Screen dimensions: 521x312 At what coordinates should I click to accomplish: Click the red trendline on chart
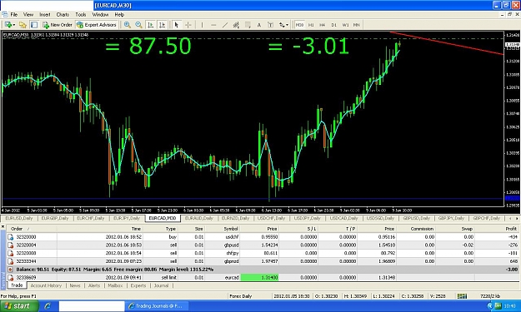447,43
